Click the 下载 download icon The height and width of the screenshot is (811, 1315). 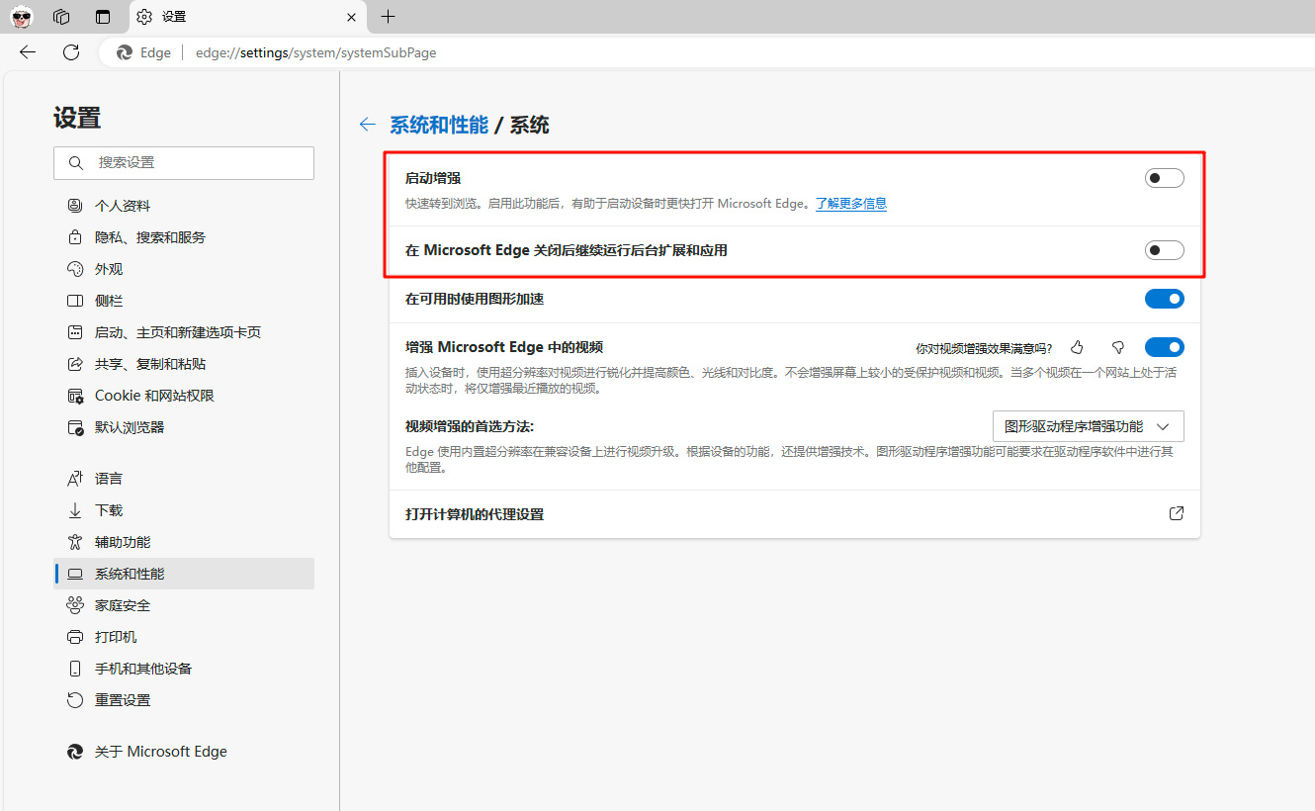point(75,510)
